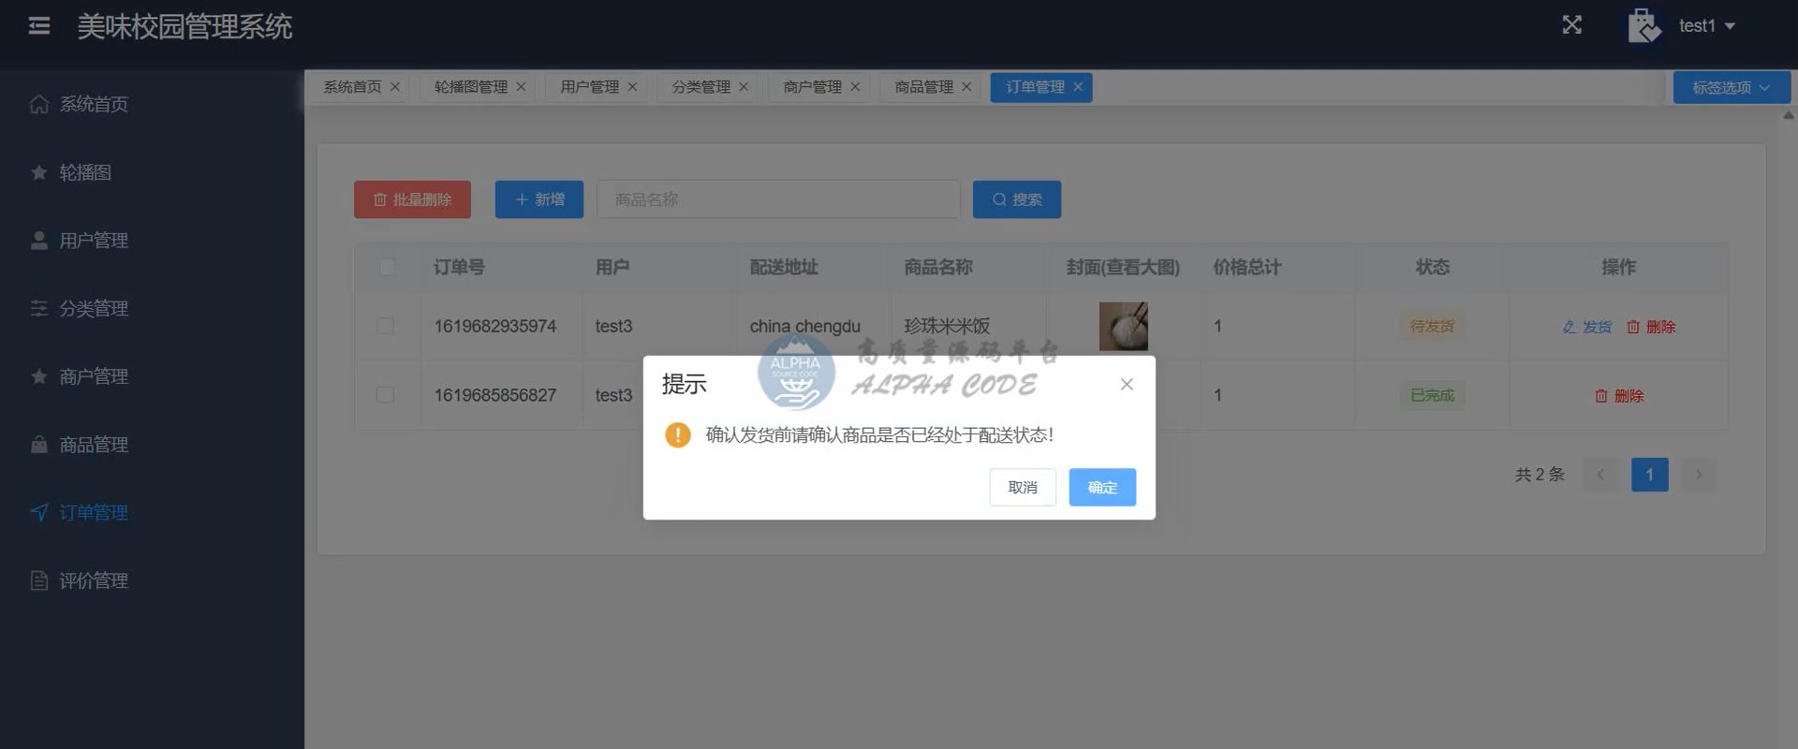Close the 提示 dialog with X icon
The height and width of the screenshot is (749, 1798).
[1127, 385]
